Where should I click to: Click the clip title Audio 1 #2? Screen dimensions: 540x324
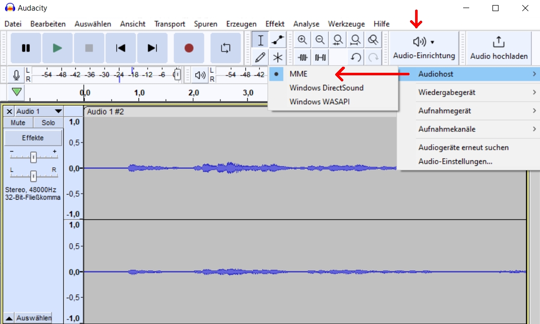105,112
